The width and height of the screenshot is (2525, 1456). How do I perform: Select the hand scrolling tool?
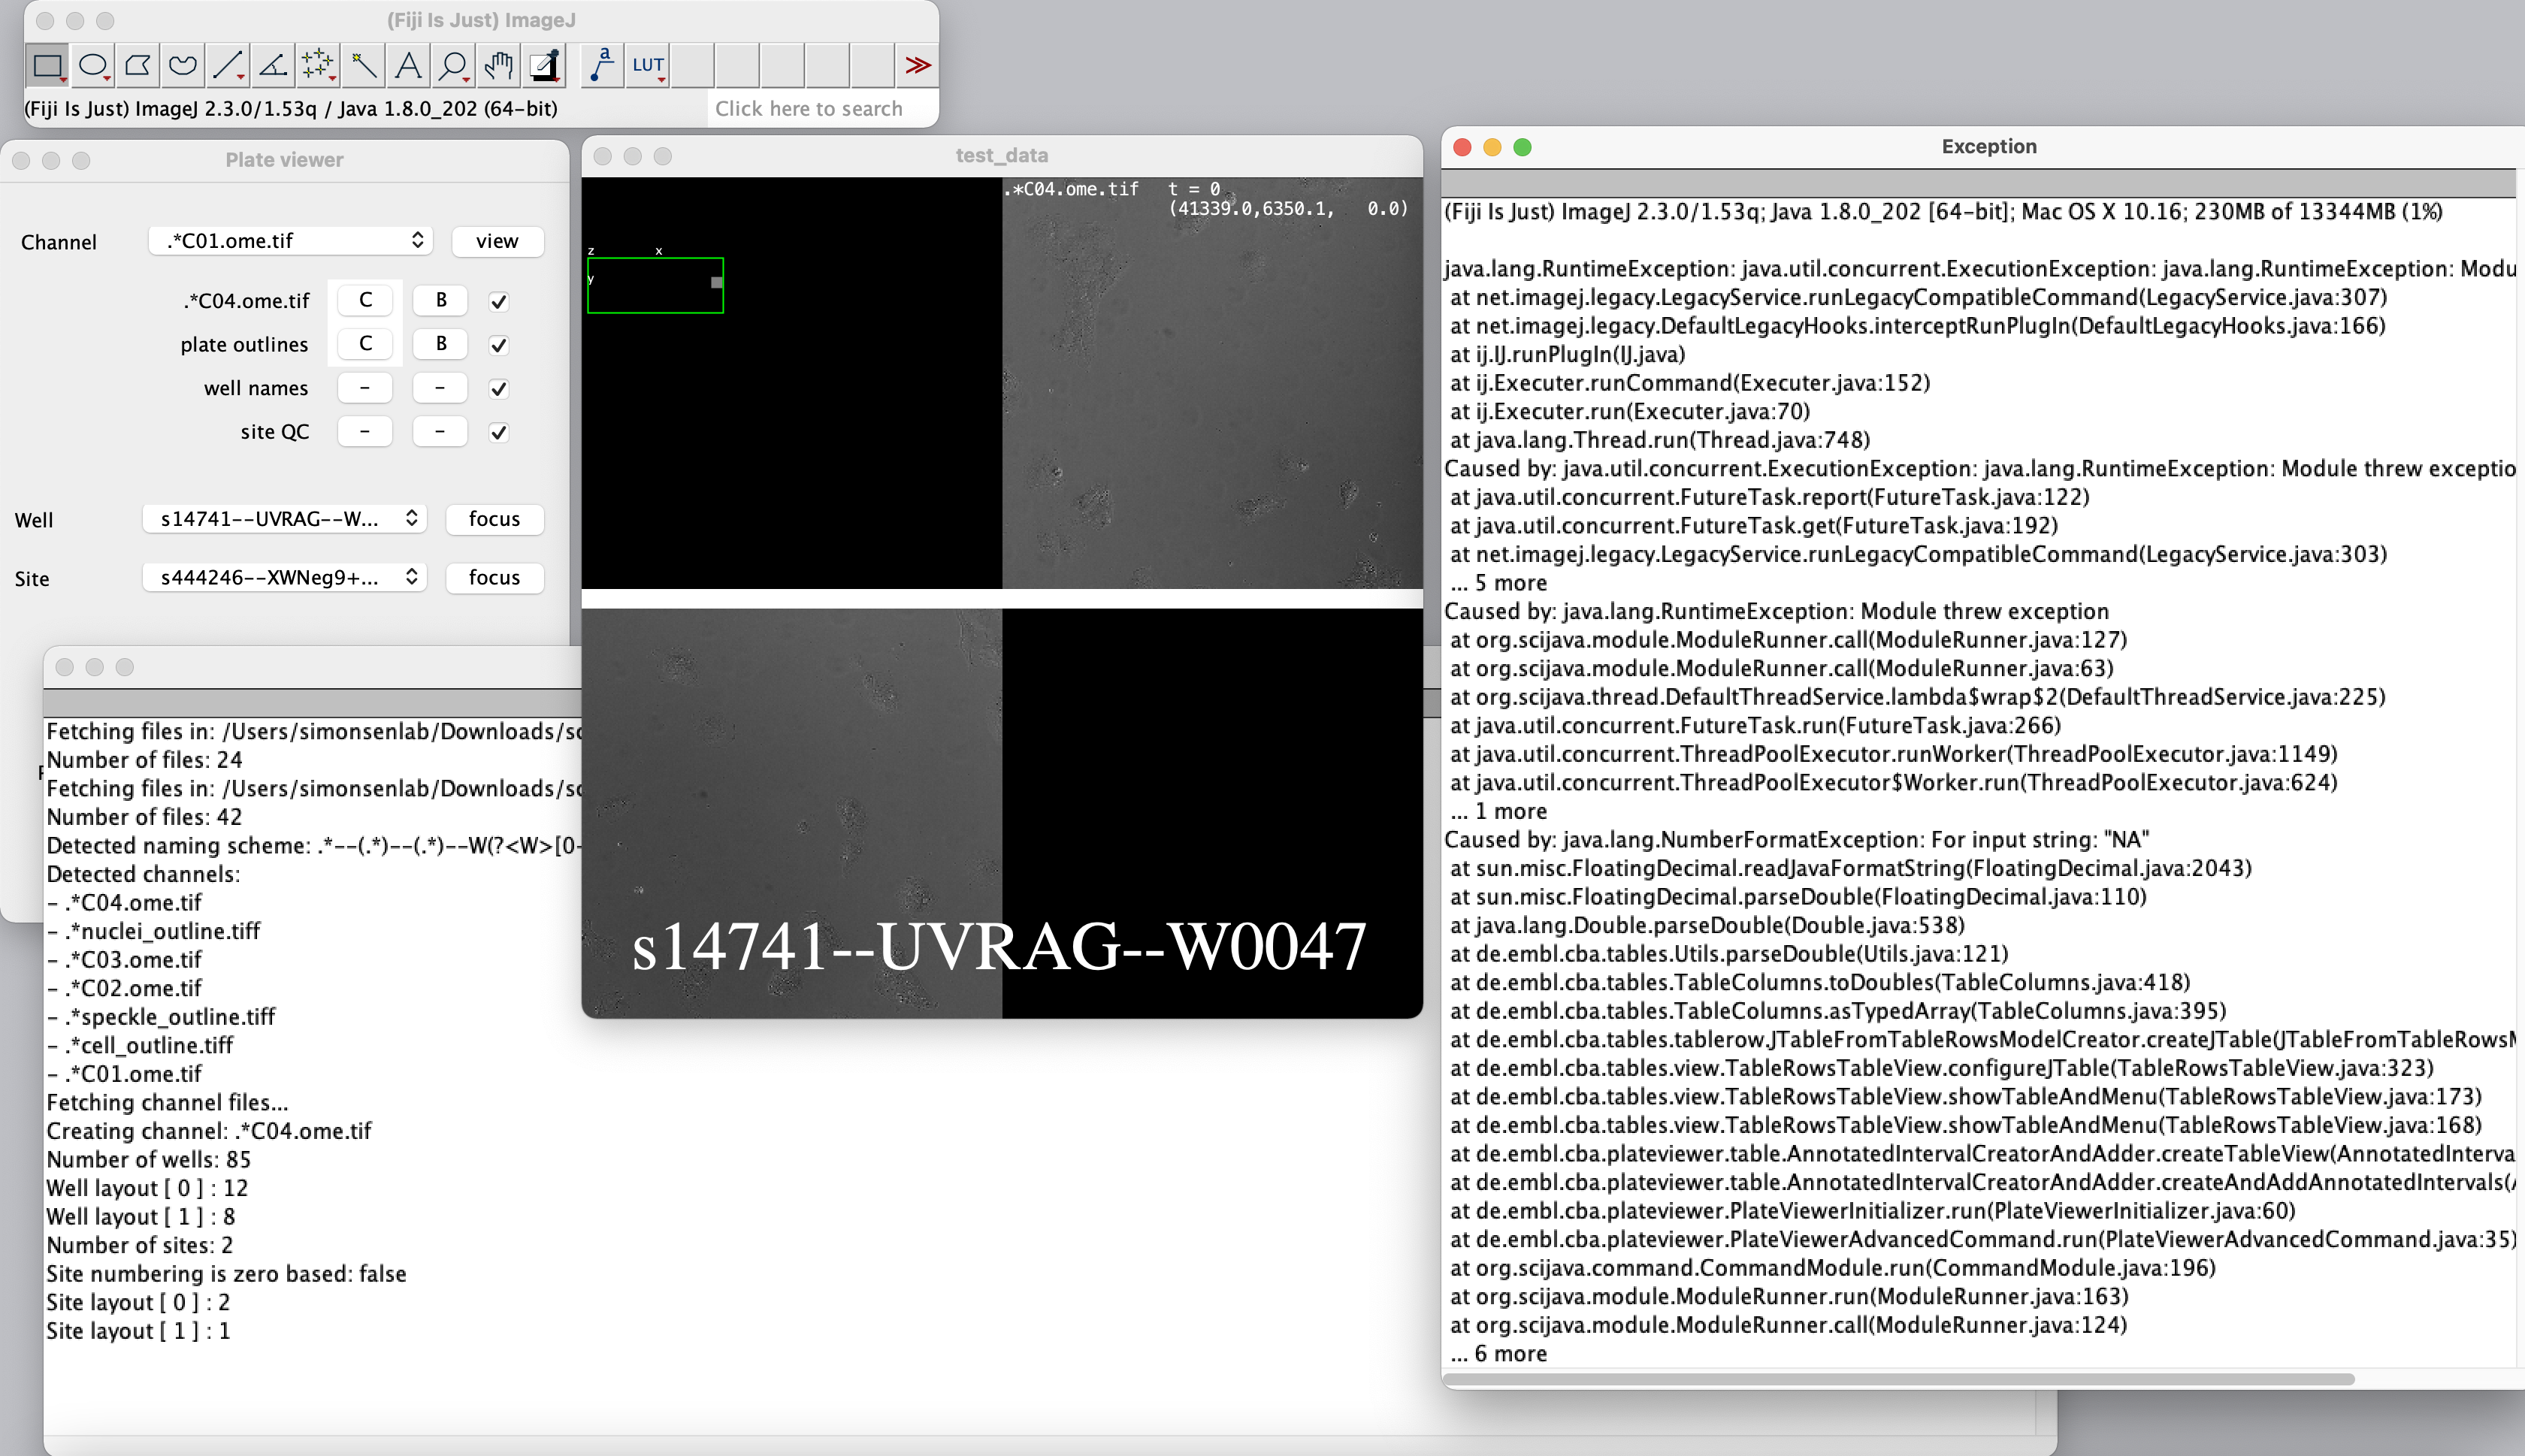498,65
